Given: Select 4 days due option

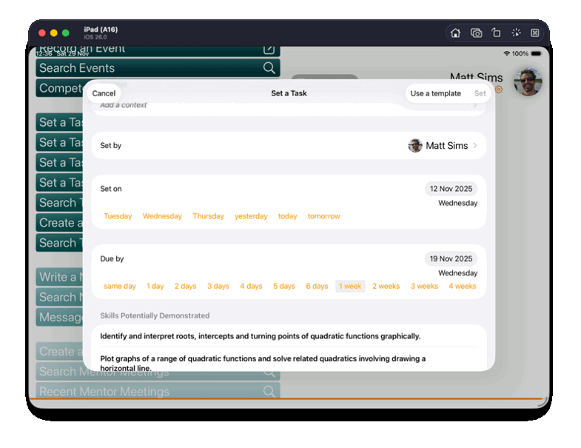Looking at the screenshot, I should coord(251,287).
